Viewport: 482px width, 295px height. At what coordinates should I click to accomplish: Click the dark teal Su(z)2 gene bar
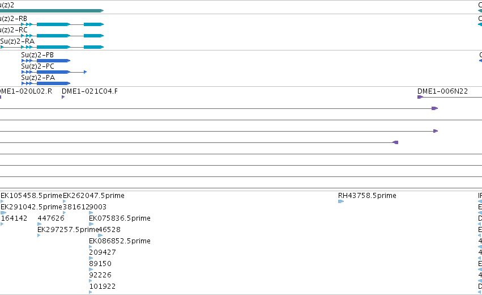[52, 11]
